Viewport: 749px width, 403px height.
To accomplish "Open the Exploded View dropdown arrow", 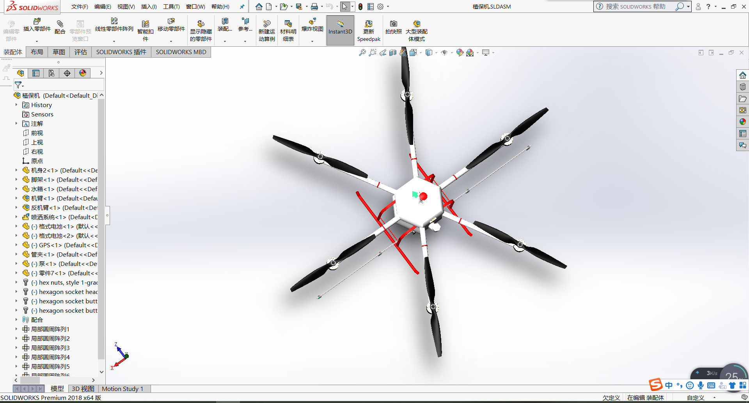I will coord(312,41).
